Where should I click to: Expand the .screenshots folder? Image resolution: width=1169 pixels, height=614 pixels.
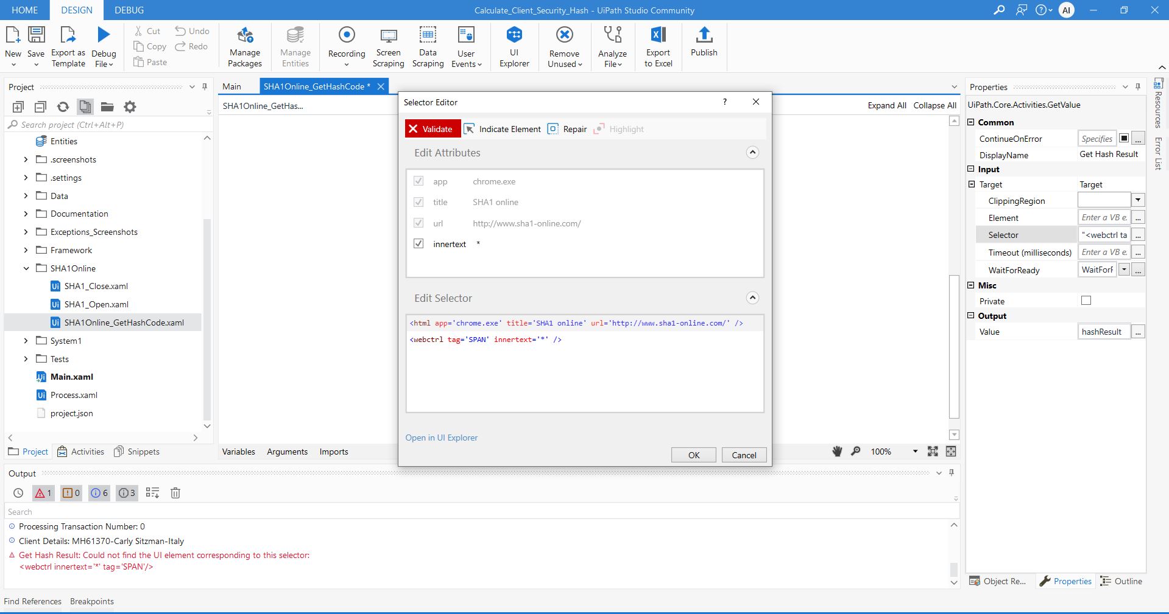click(x=26, y=159)
